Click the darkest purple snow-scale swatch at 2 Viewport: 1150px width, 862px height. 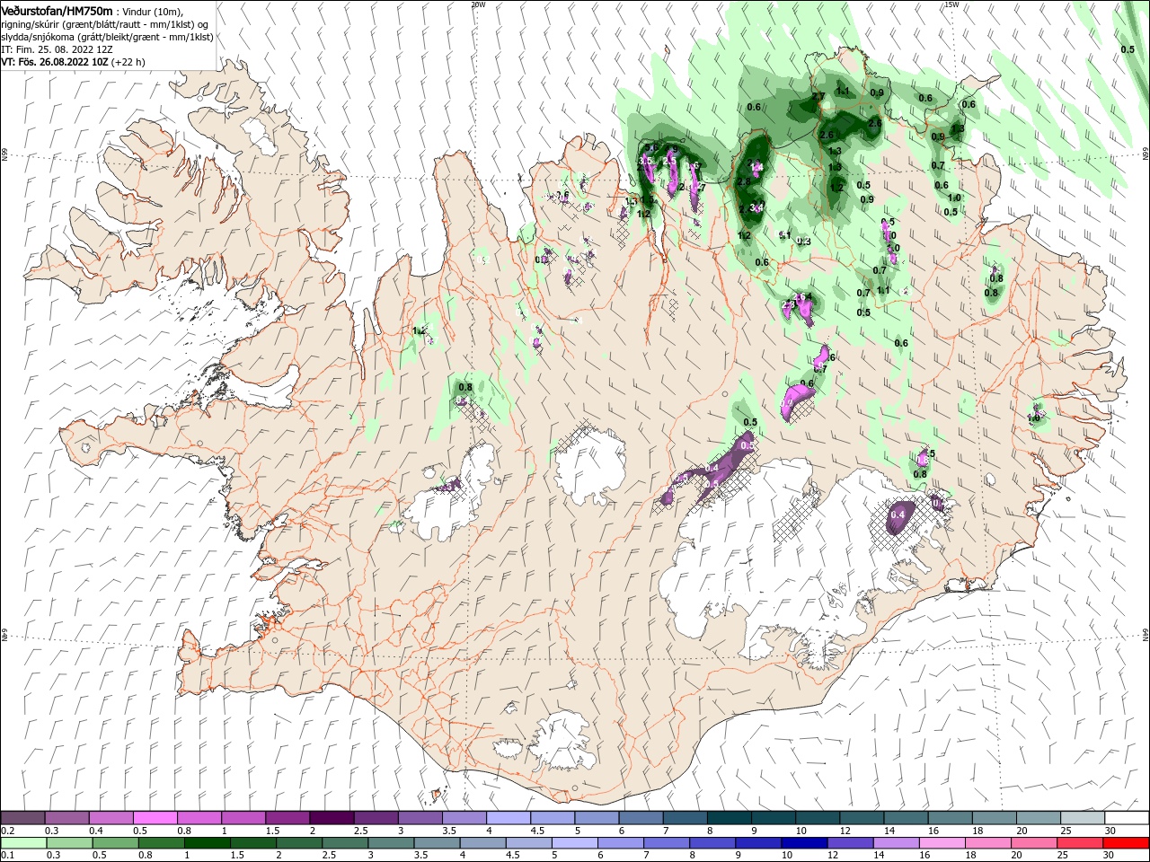(x=332, y=818)
